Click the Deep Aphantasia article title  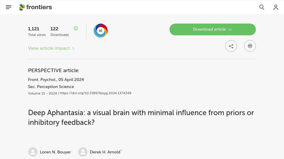pyautogui.click(x=141, y=117)
